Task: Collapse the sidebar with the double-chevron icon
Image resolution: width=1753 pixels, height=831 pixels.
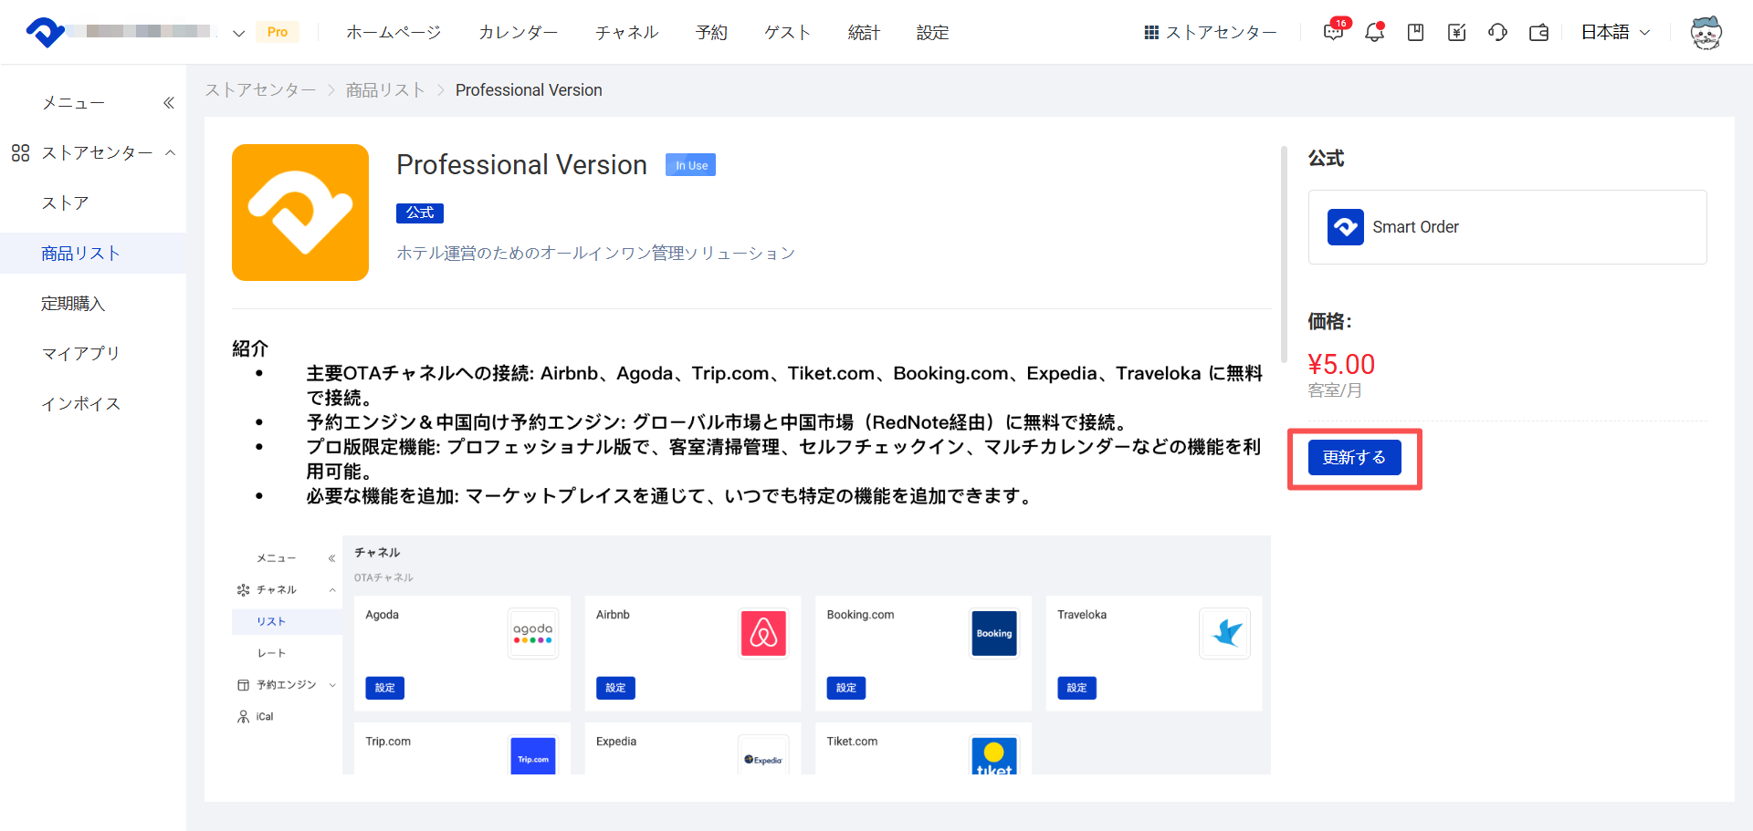Action: (x=169, y=103)
